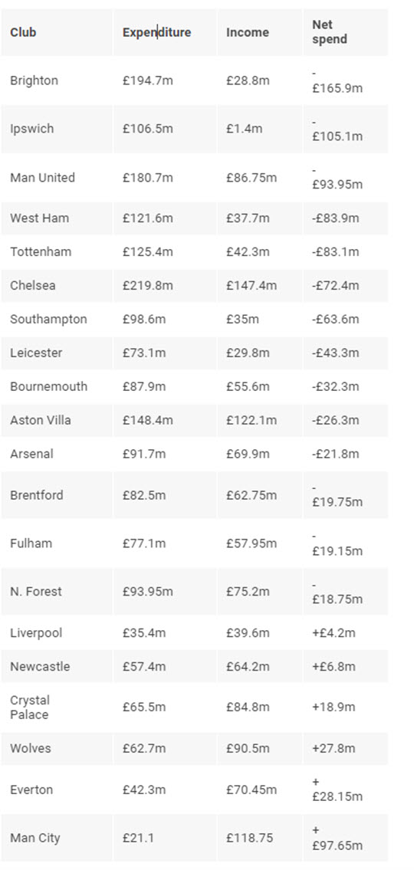Click the Club column header
This screenshot has height=870, width=414.
pyautogui.click(x=23, y=32)
